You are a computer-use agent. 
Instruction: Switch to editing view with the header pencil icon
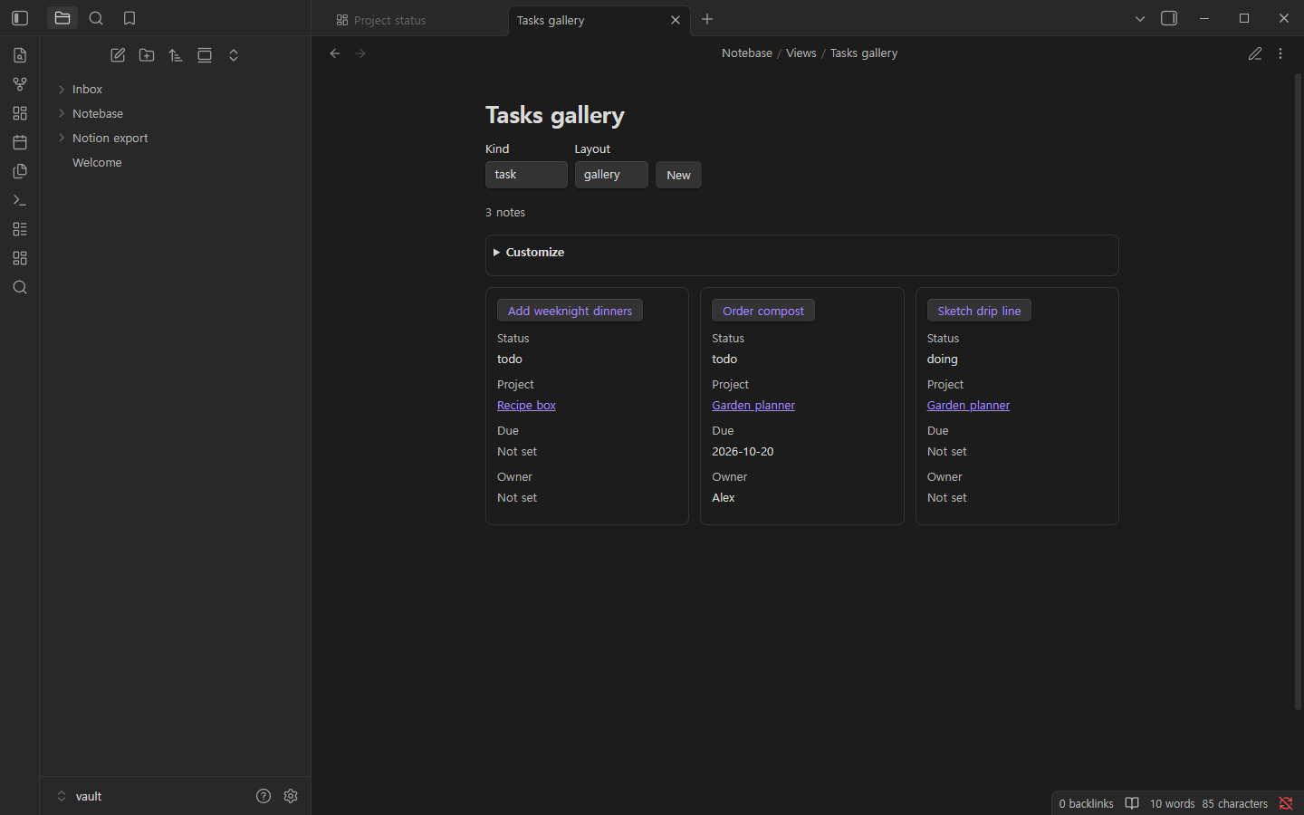[1255, 53]
